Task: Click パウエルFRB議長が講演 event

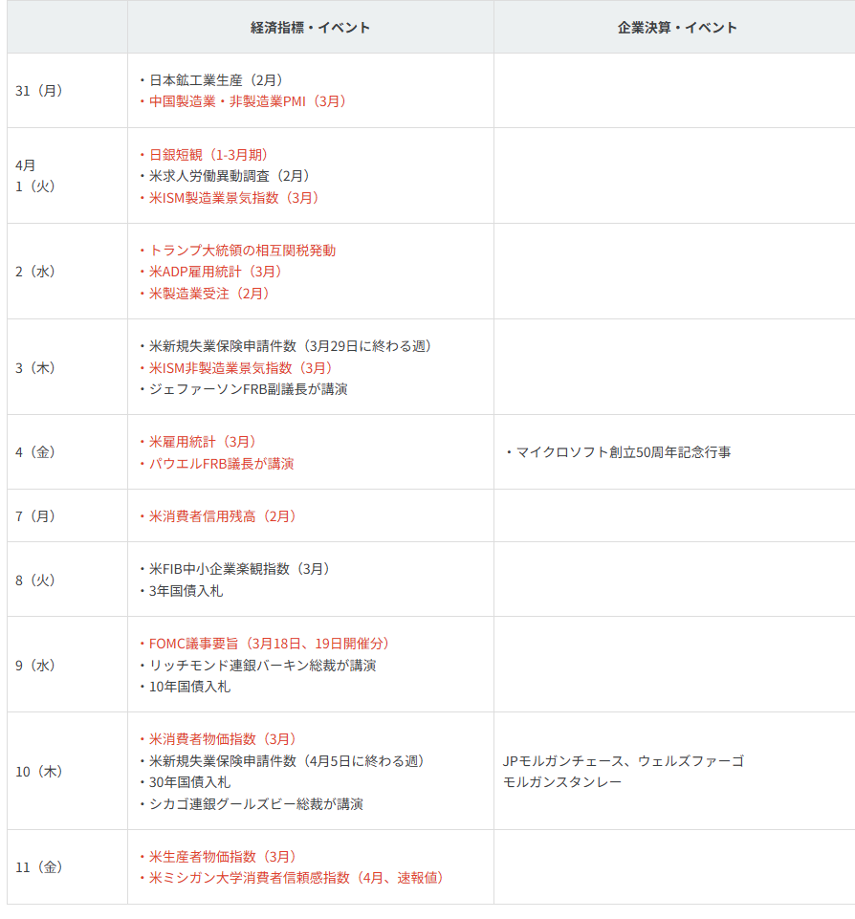Action: 221,464
